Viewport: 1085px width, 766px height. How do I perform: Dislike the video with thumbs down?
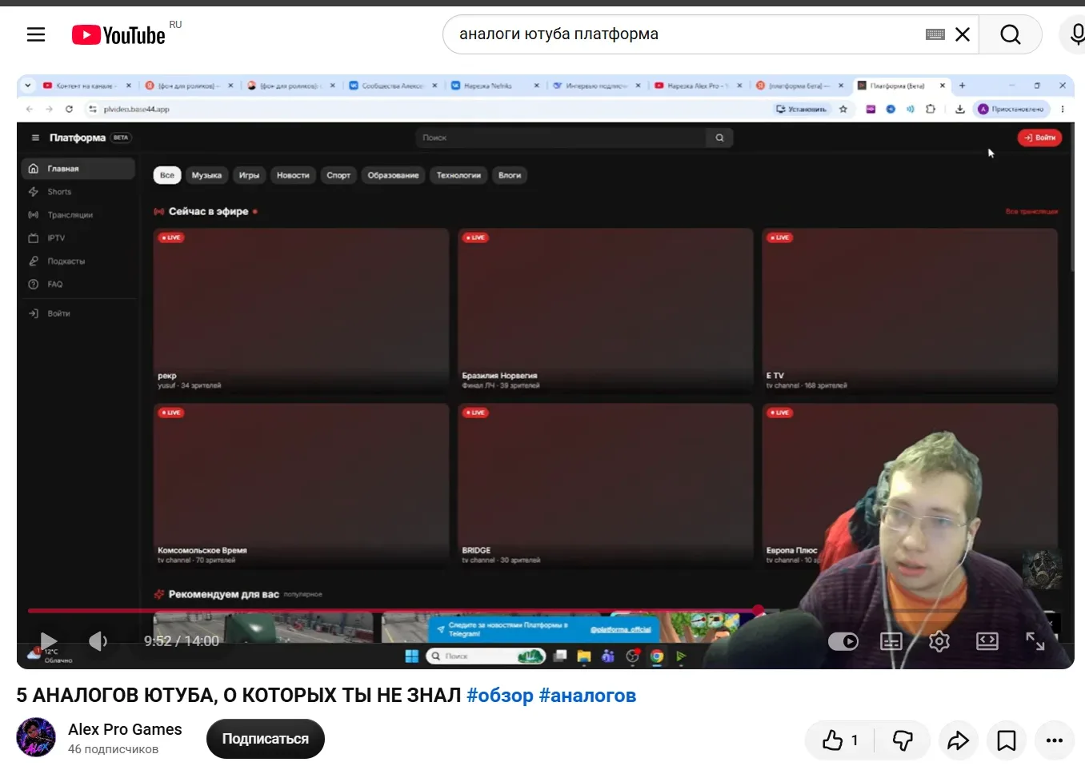click(903, 740)
